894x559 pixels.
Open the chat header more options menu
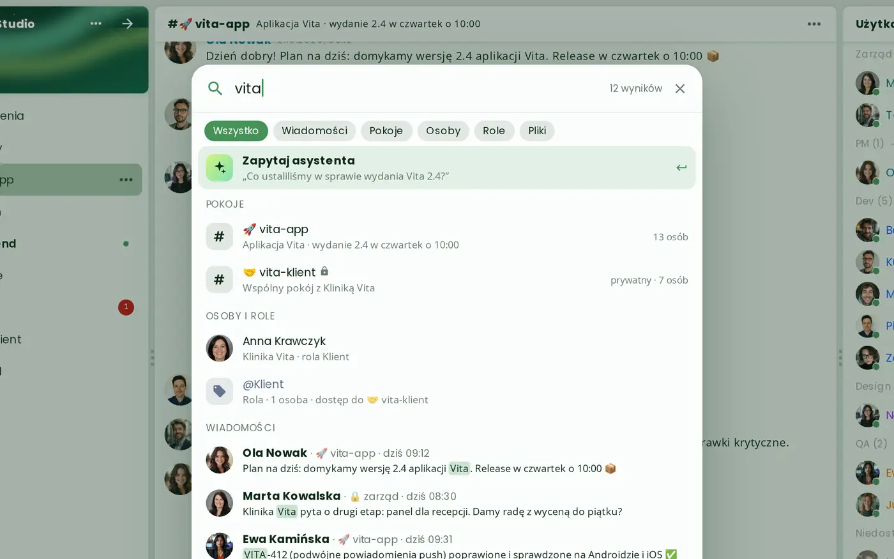coord(814,24)
